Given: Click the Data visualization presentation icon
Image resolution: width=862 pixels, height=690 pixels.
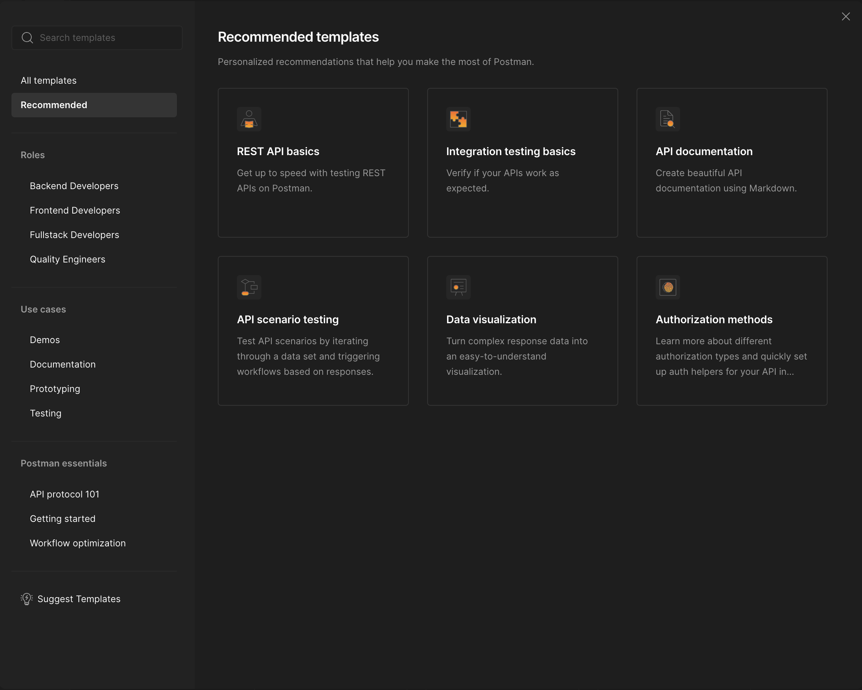Looking at the screenshot, I should tap(458, 287).
